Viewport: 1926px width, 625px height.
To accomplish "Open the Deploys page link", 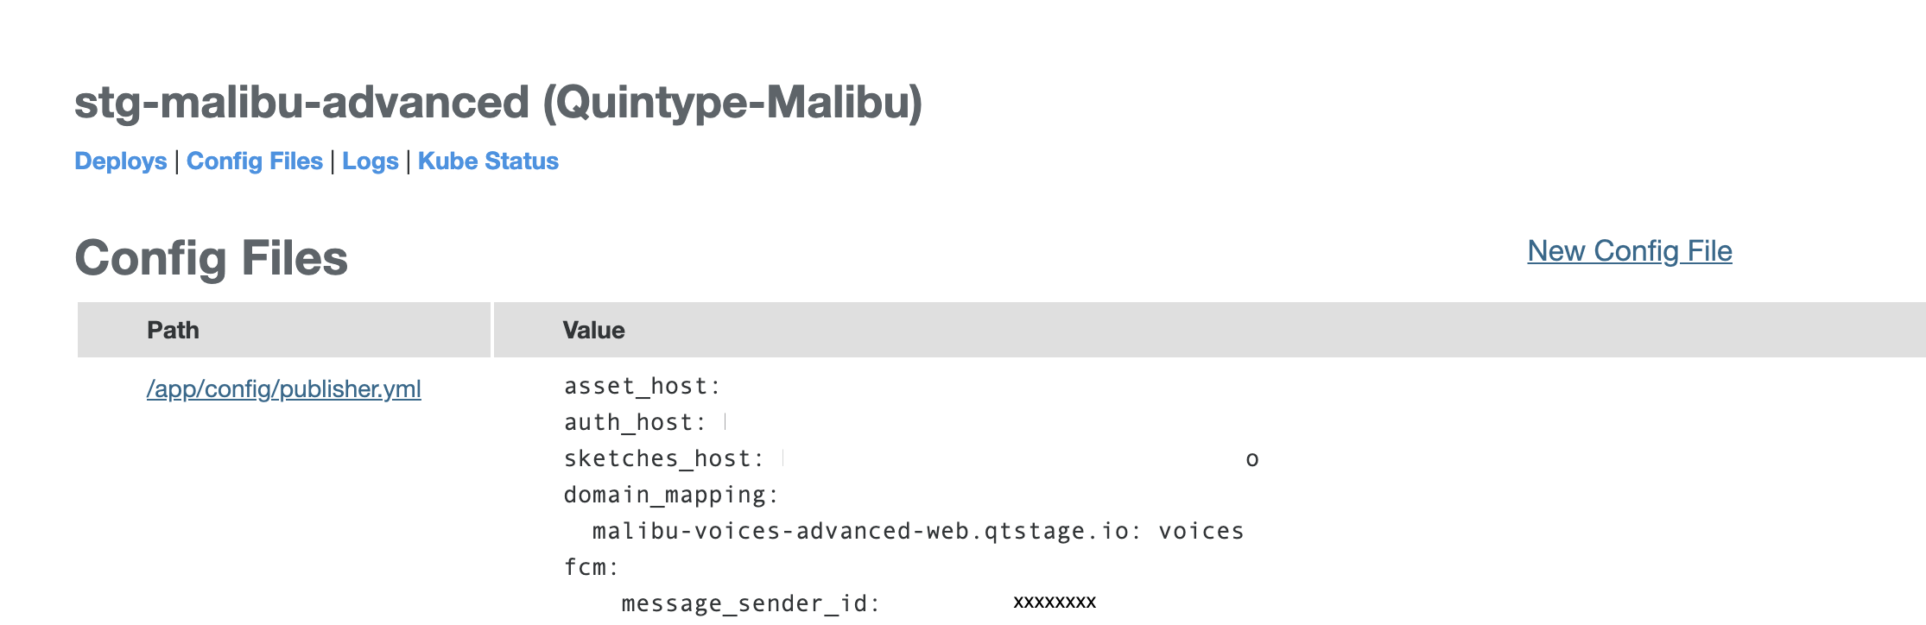I will (x=121, y=161).
